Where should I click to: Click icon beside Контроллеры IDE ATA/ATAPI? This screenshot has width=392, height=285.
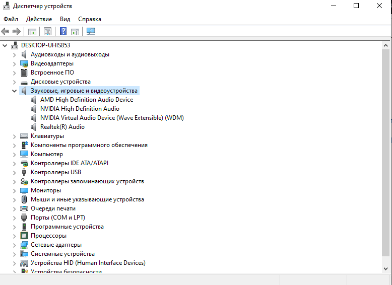point(24,163)
